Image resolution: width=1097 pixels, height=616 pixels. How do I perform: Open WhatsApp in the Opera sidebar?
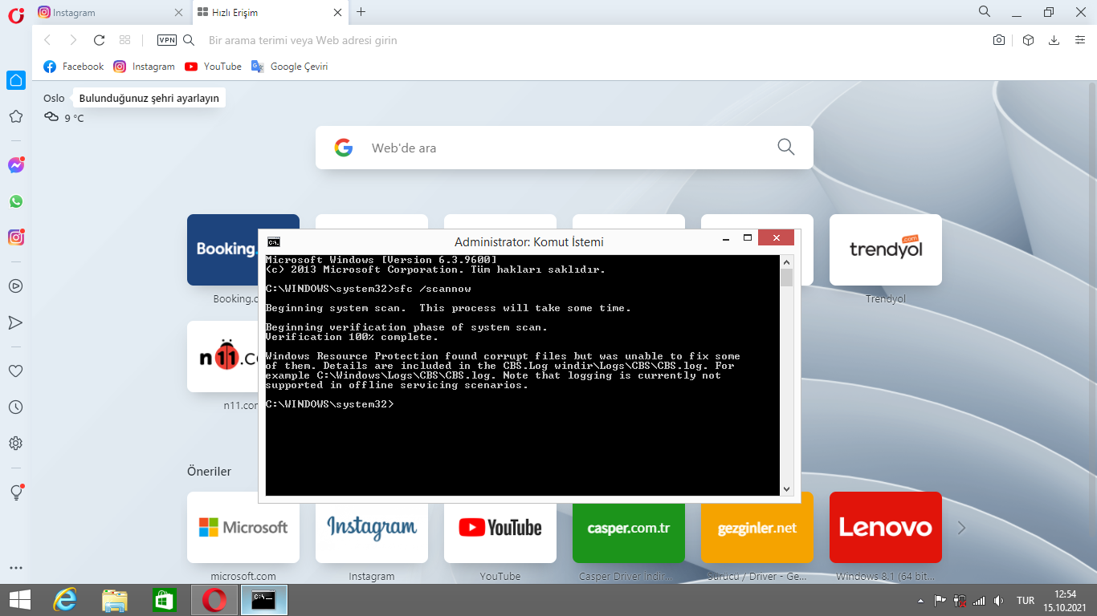16,201
